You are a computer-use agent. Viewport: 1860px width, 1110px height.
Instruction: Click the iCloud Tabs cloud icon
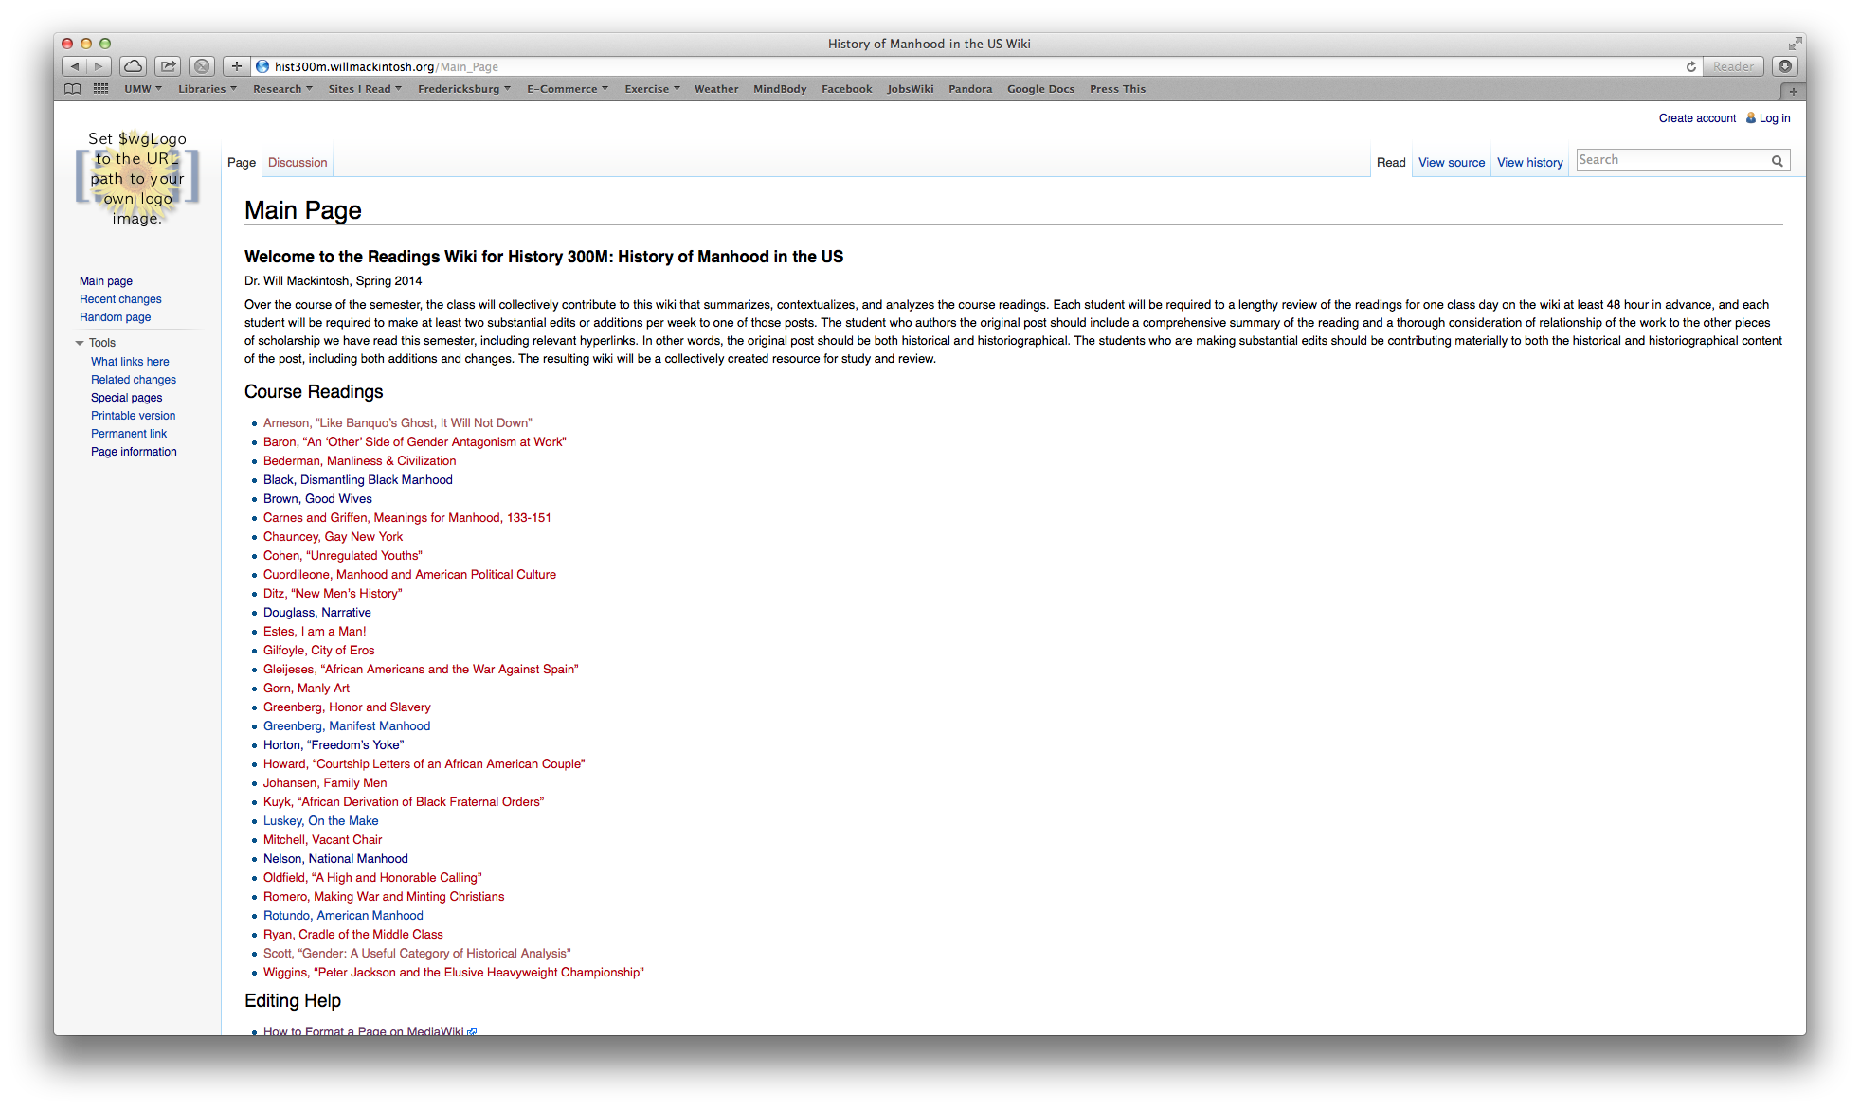coord(134,66)
